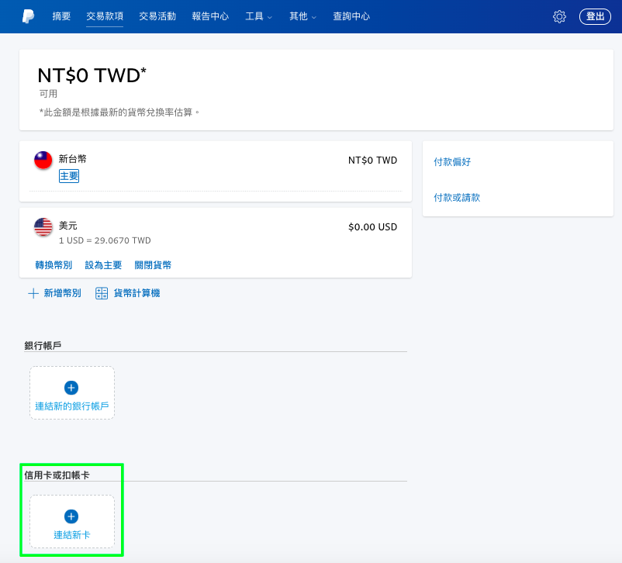Viewport: 622px width, 563px height.
Task: Click the 新台幣 currency name
Action: [x=73, y=159]
